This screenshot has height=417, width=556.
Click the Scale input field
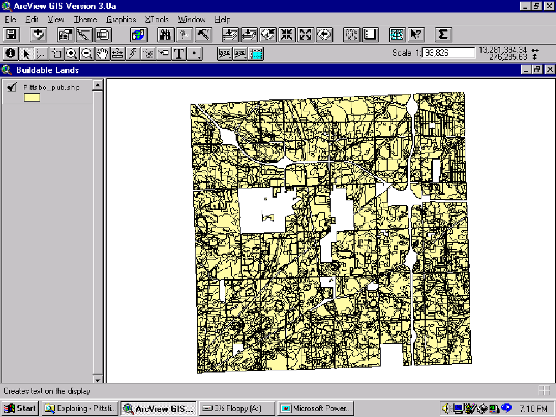coord(448,53)
